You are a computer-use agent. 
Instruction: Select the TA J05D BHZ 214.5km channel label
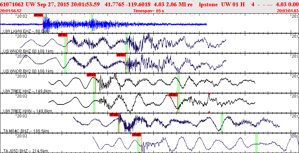pyautogui.click(x=26, y=151)
